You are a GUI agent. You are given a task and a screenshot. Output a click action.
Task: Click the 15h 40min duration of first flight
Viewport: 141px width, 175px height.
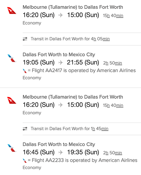[x=113, y=15]
